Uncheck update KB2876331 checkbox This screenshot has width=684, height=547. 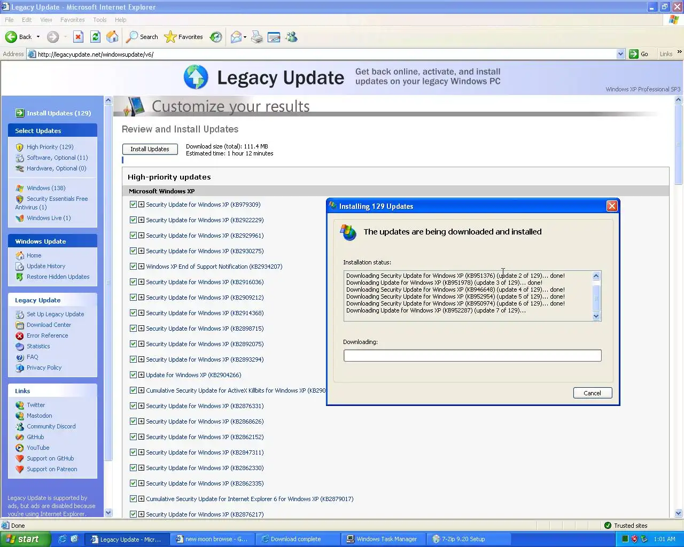133,405
